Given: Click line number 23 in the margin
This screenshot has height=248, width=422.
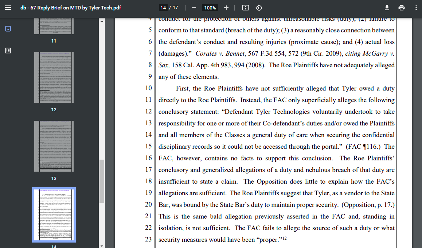Looking at the screenshot, I should (149, 239).
